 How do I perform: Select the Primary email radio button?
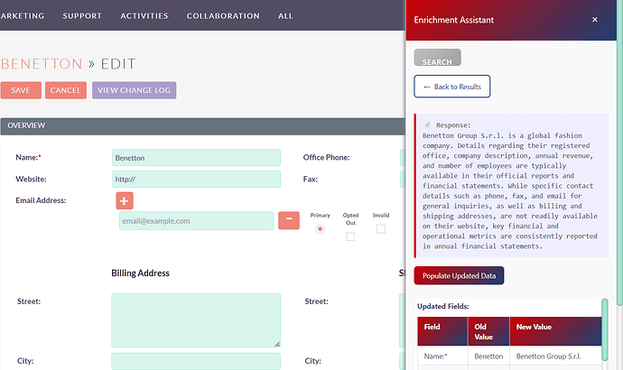320,229
